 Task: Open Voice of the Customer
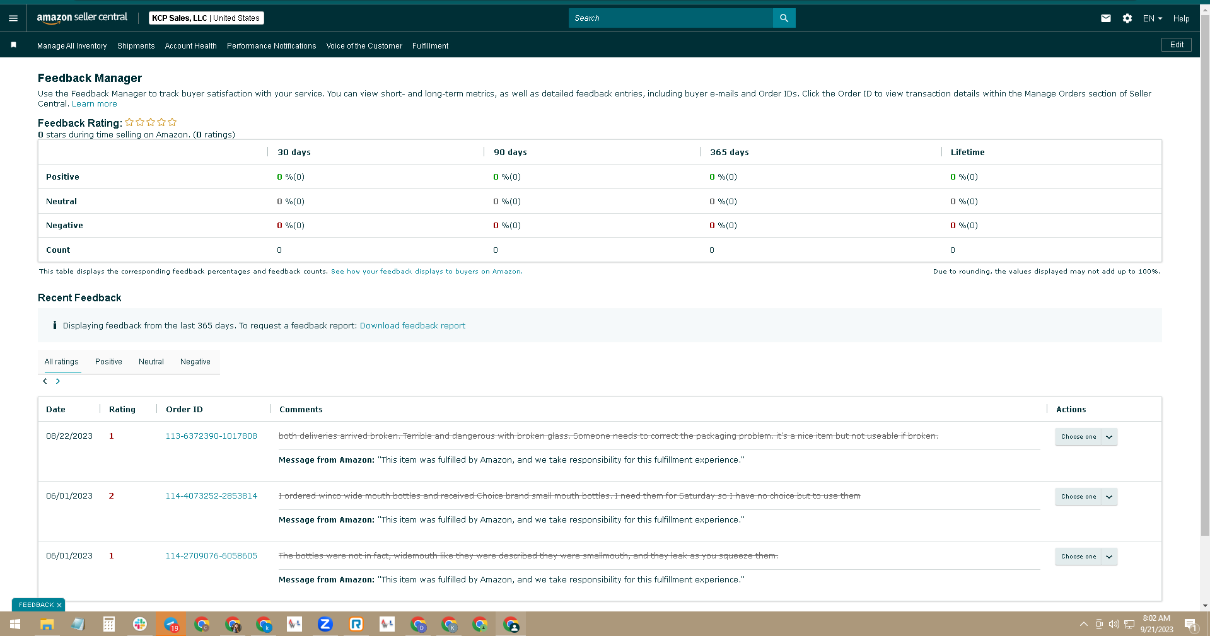pos(364,46)
